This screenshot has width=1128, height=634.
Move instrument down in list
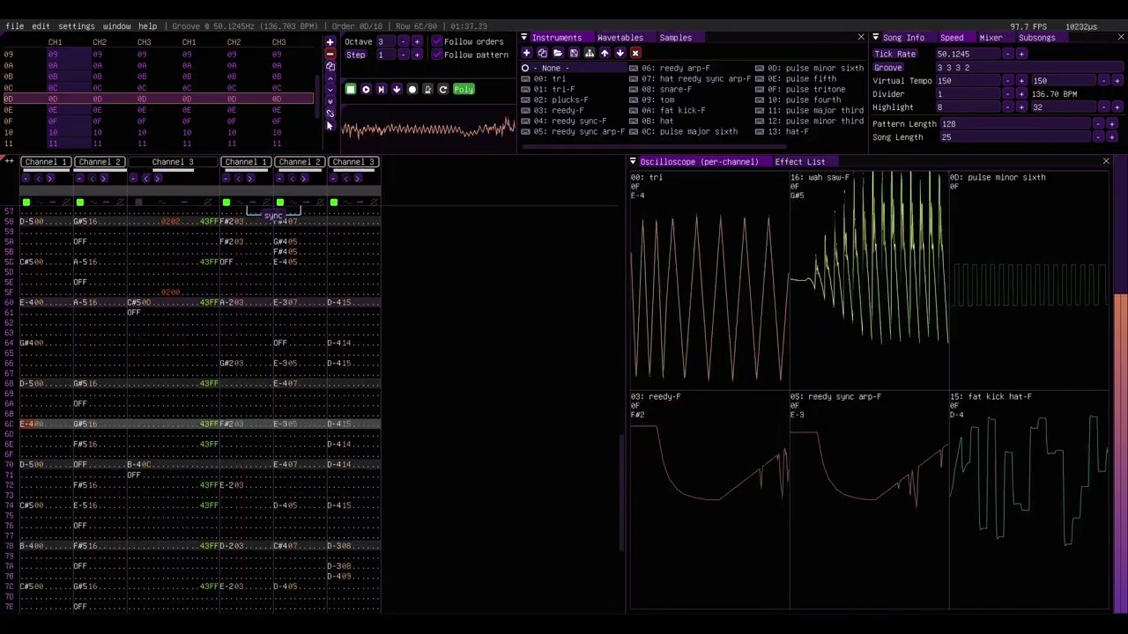(620, 53)
